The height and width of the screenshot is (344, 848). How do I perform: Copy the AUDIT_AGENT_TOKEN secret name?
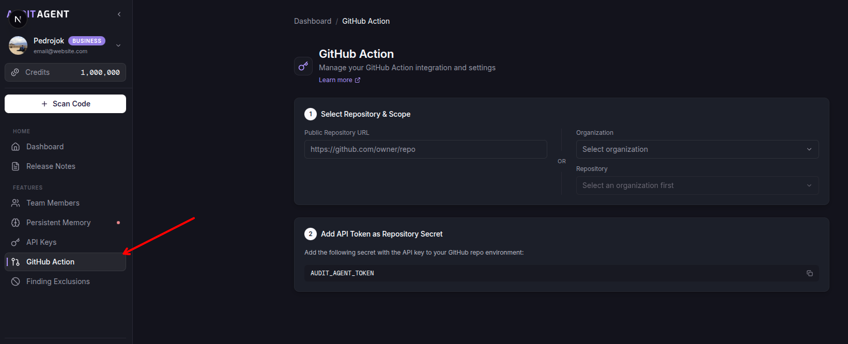tap(810, 273)
